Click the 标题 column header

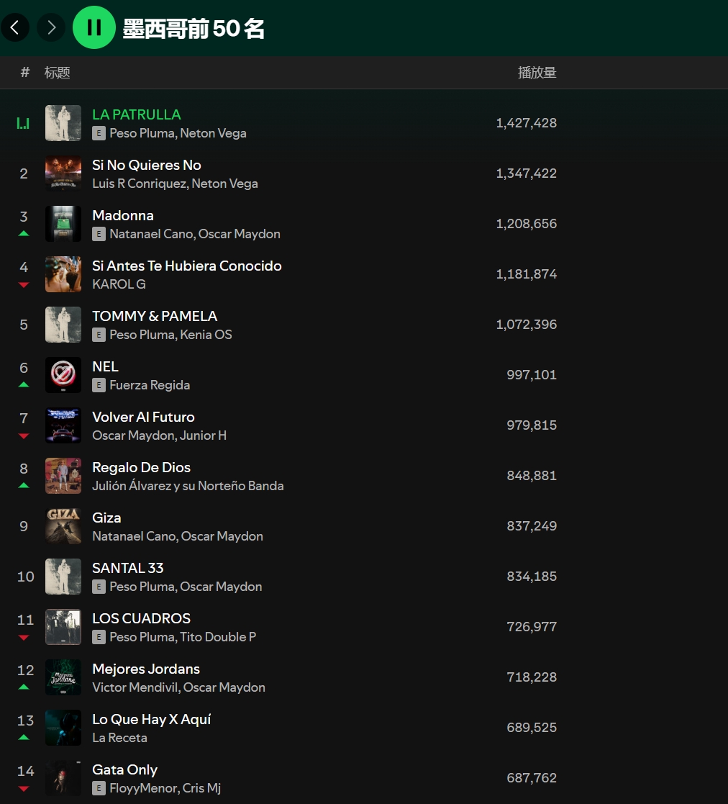click(x=57, y=73)
